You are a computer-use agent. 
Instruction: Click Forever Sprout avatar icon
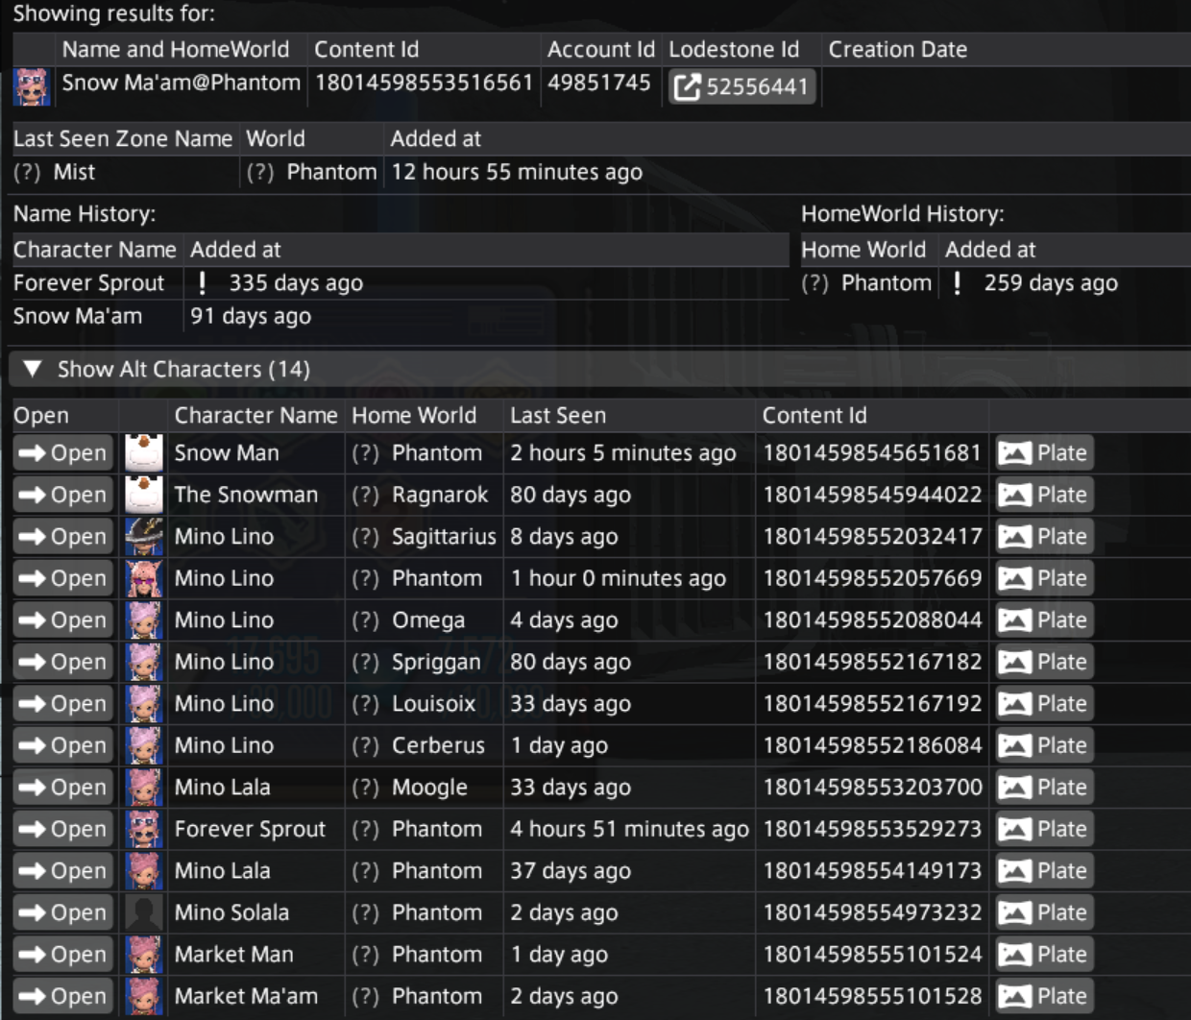point(144,829)
